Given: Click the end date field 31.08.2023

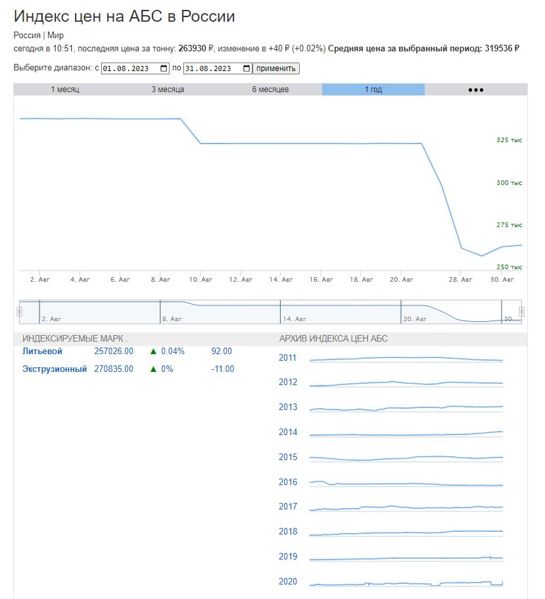Looking at the screenshot, I should coord(218,68).
